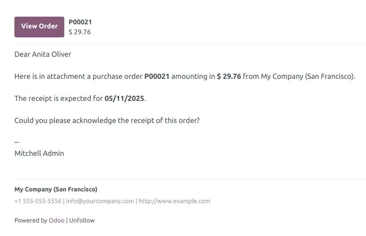This screenshot has width=366, height=236.
Task: Unfollow this thread via Unfollow link
Action: [82, 220]
